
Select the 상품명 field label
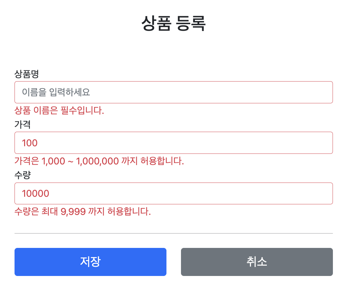click(x=26, y=75)
